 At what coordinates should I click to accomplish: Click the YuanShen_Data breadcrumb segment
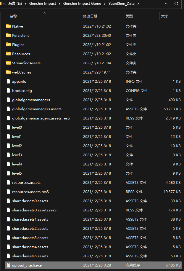[121, 4]
